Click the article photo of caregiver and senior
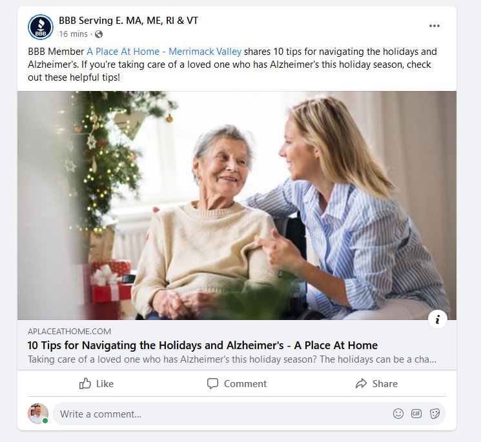 coord(237,205)
